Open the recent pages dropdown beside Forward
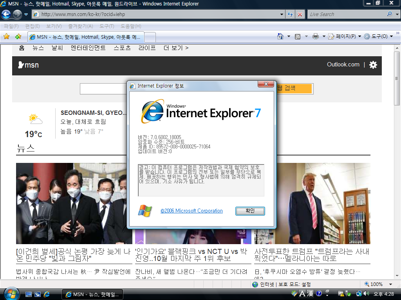401x300 pixels. click(x=26, y=14)
